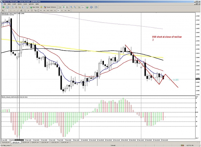The width and height of the screenshot is (201, 147).
Task: Click the Zoom In magnifier
Action: (x=71, y=7)
